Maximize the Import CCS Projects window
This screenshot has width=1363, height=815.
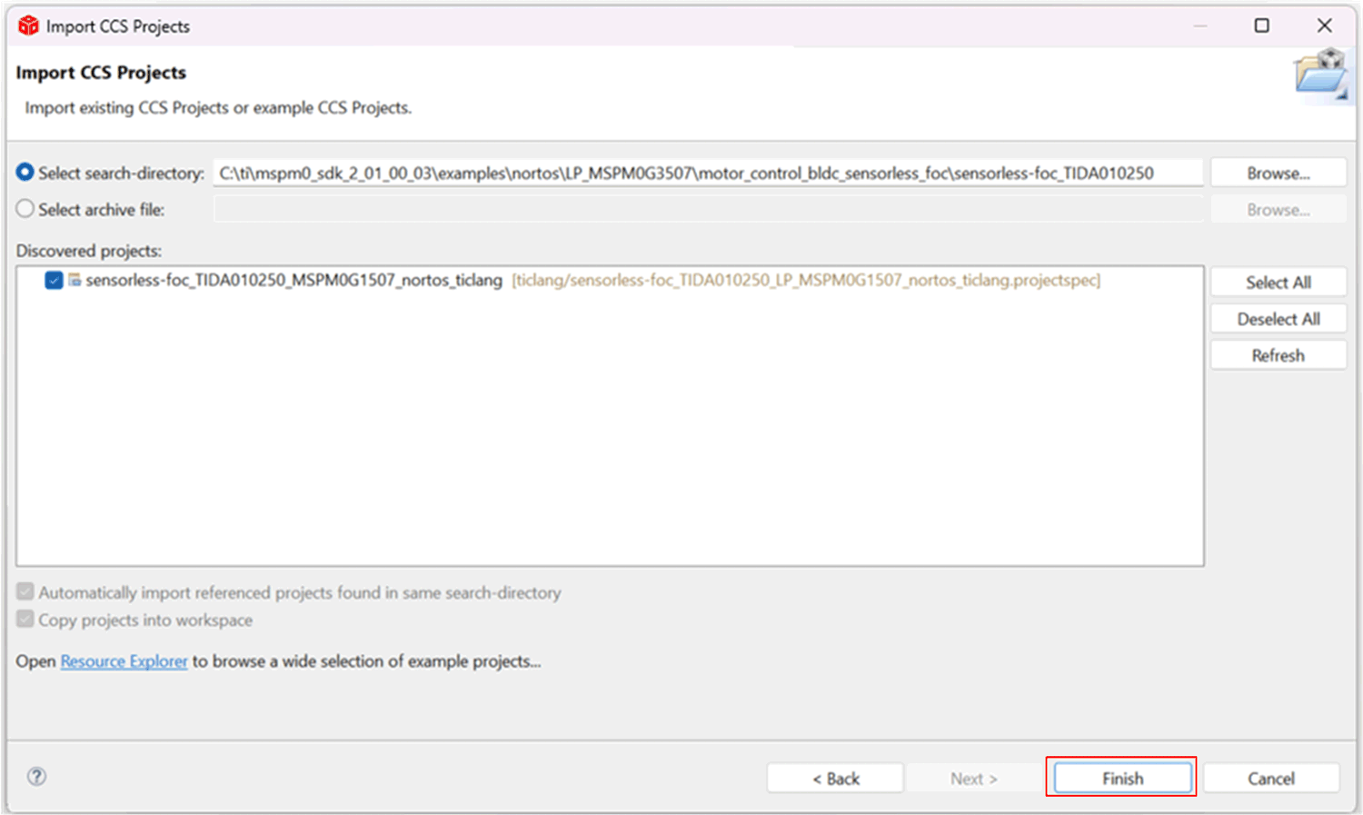[1261, 25]
